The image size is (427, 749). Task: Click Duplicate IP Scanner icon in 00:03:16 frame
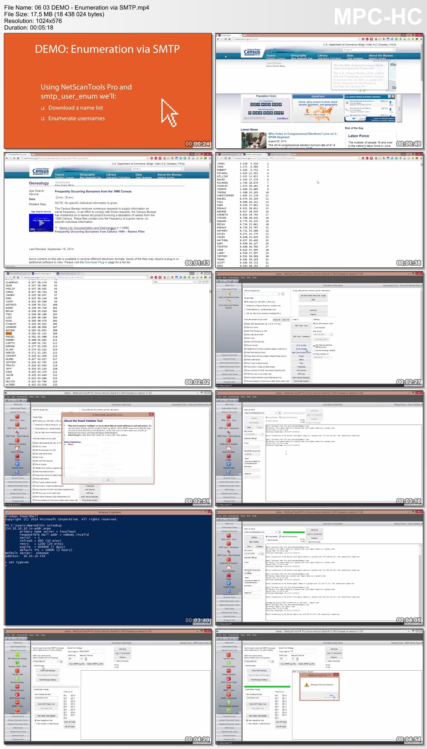(x=229, y=440)
